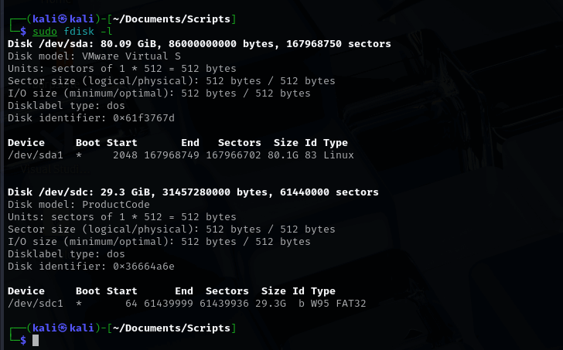Click the '/dev/sdc1' device entry
This screenshot has width=563, height=350.
click(35, 304)
